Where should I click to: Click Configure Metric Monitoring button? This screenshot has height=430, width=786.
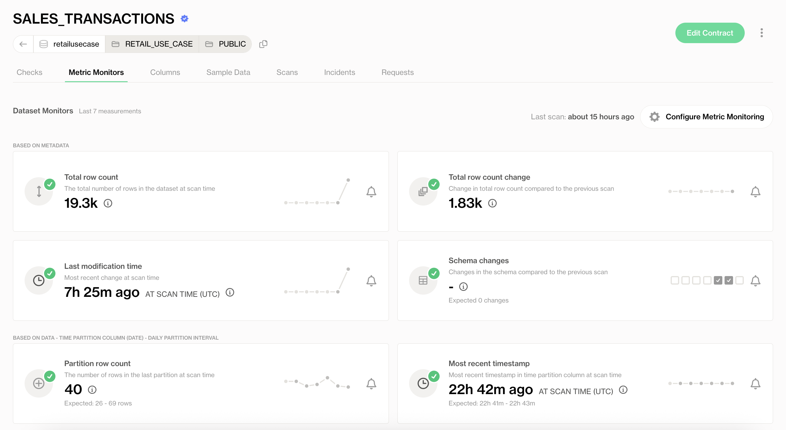pyautogui.click(x=707, y=117)
